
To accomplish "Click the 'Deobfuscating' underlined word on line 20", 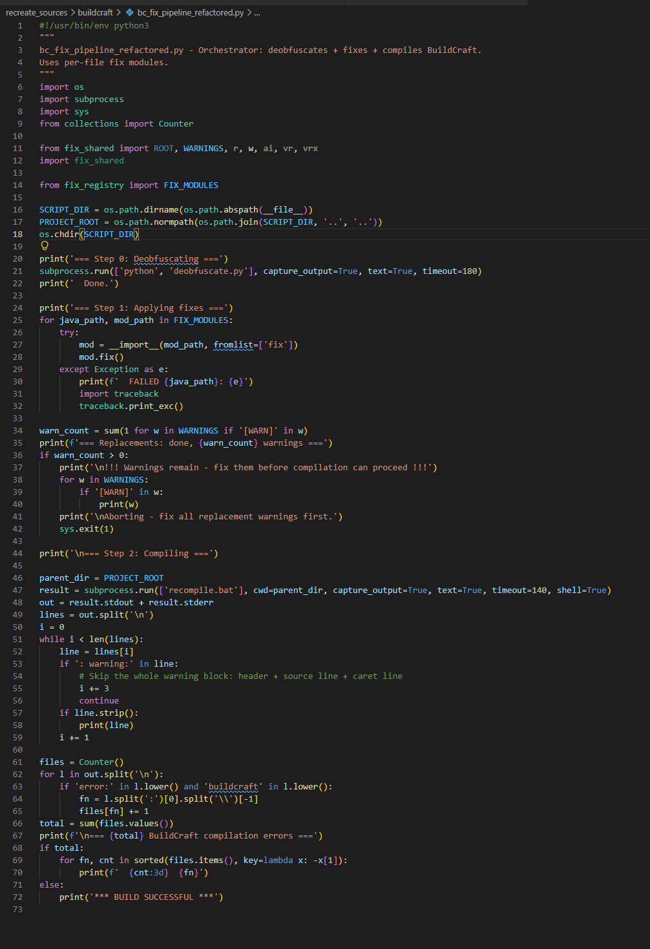I will [x=166, y=259].
